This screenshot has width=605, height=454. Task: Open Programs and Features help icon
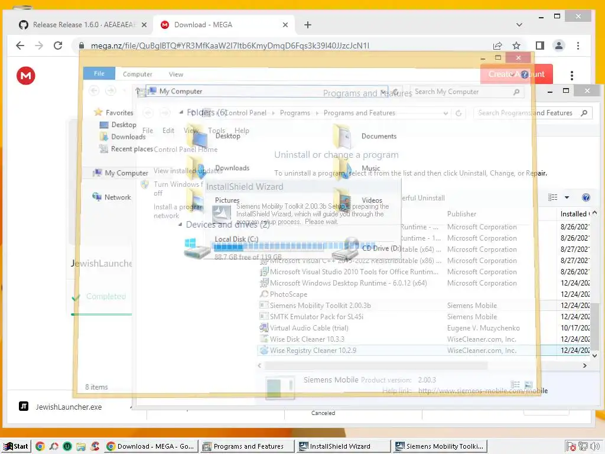click(x=586, y=197)
